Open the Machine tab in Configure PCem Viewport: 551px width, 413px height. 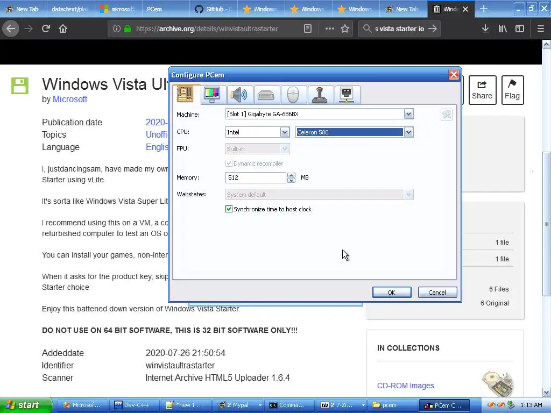tap(185, 94)
